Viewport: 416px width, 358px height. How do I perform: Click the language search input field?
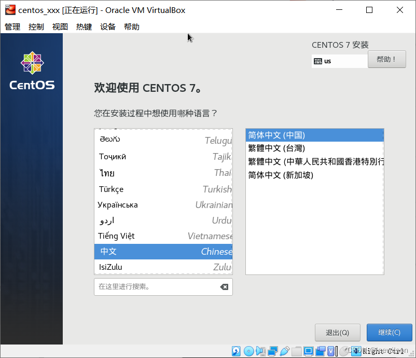(163, 287)
